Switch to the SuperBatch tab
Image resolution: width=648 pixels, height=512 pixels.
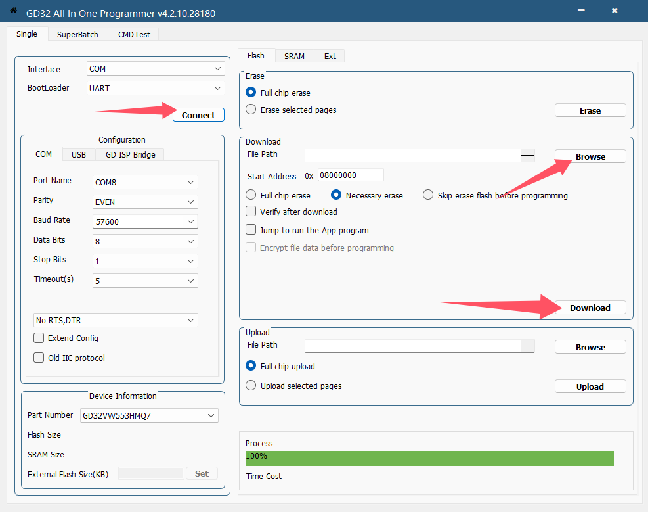tap(77, 35)
